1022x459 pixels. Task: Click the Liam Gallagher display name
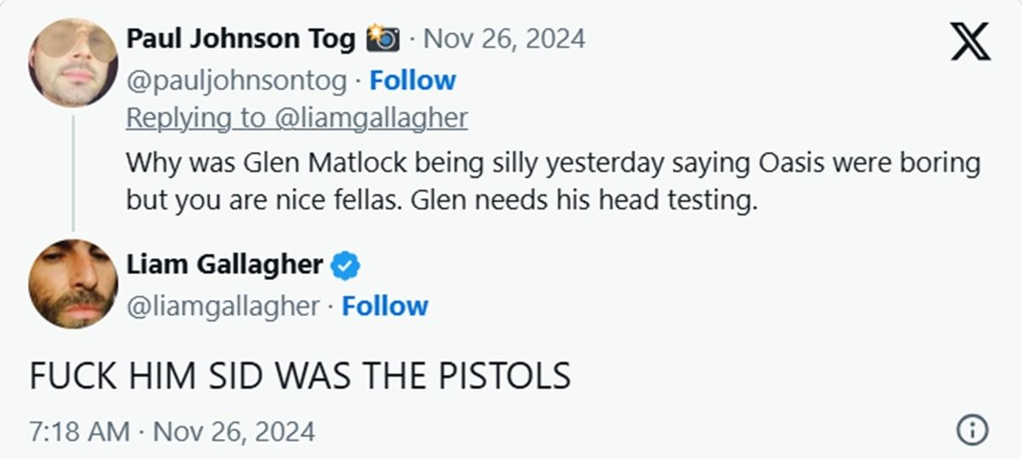click(x=225, y=265)
